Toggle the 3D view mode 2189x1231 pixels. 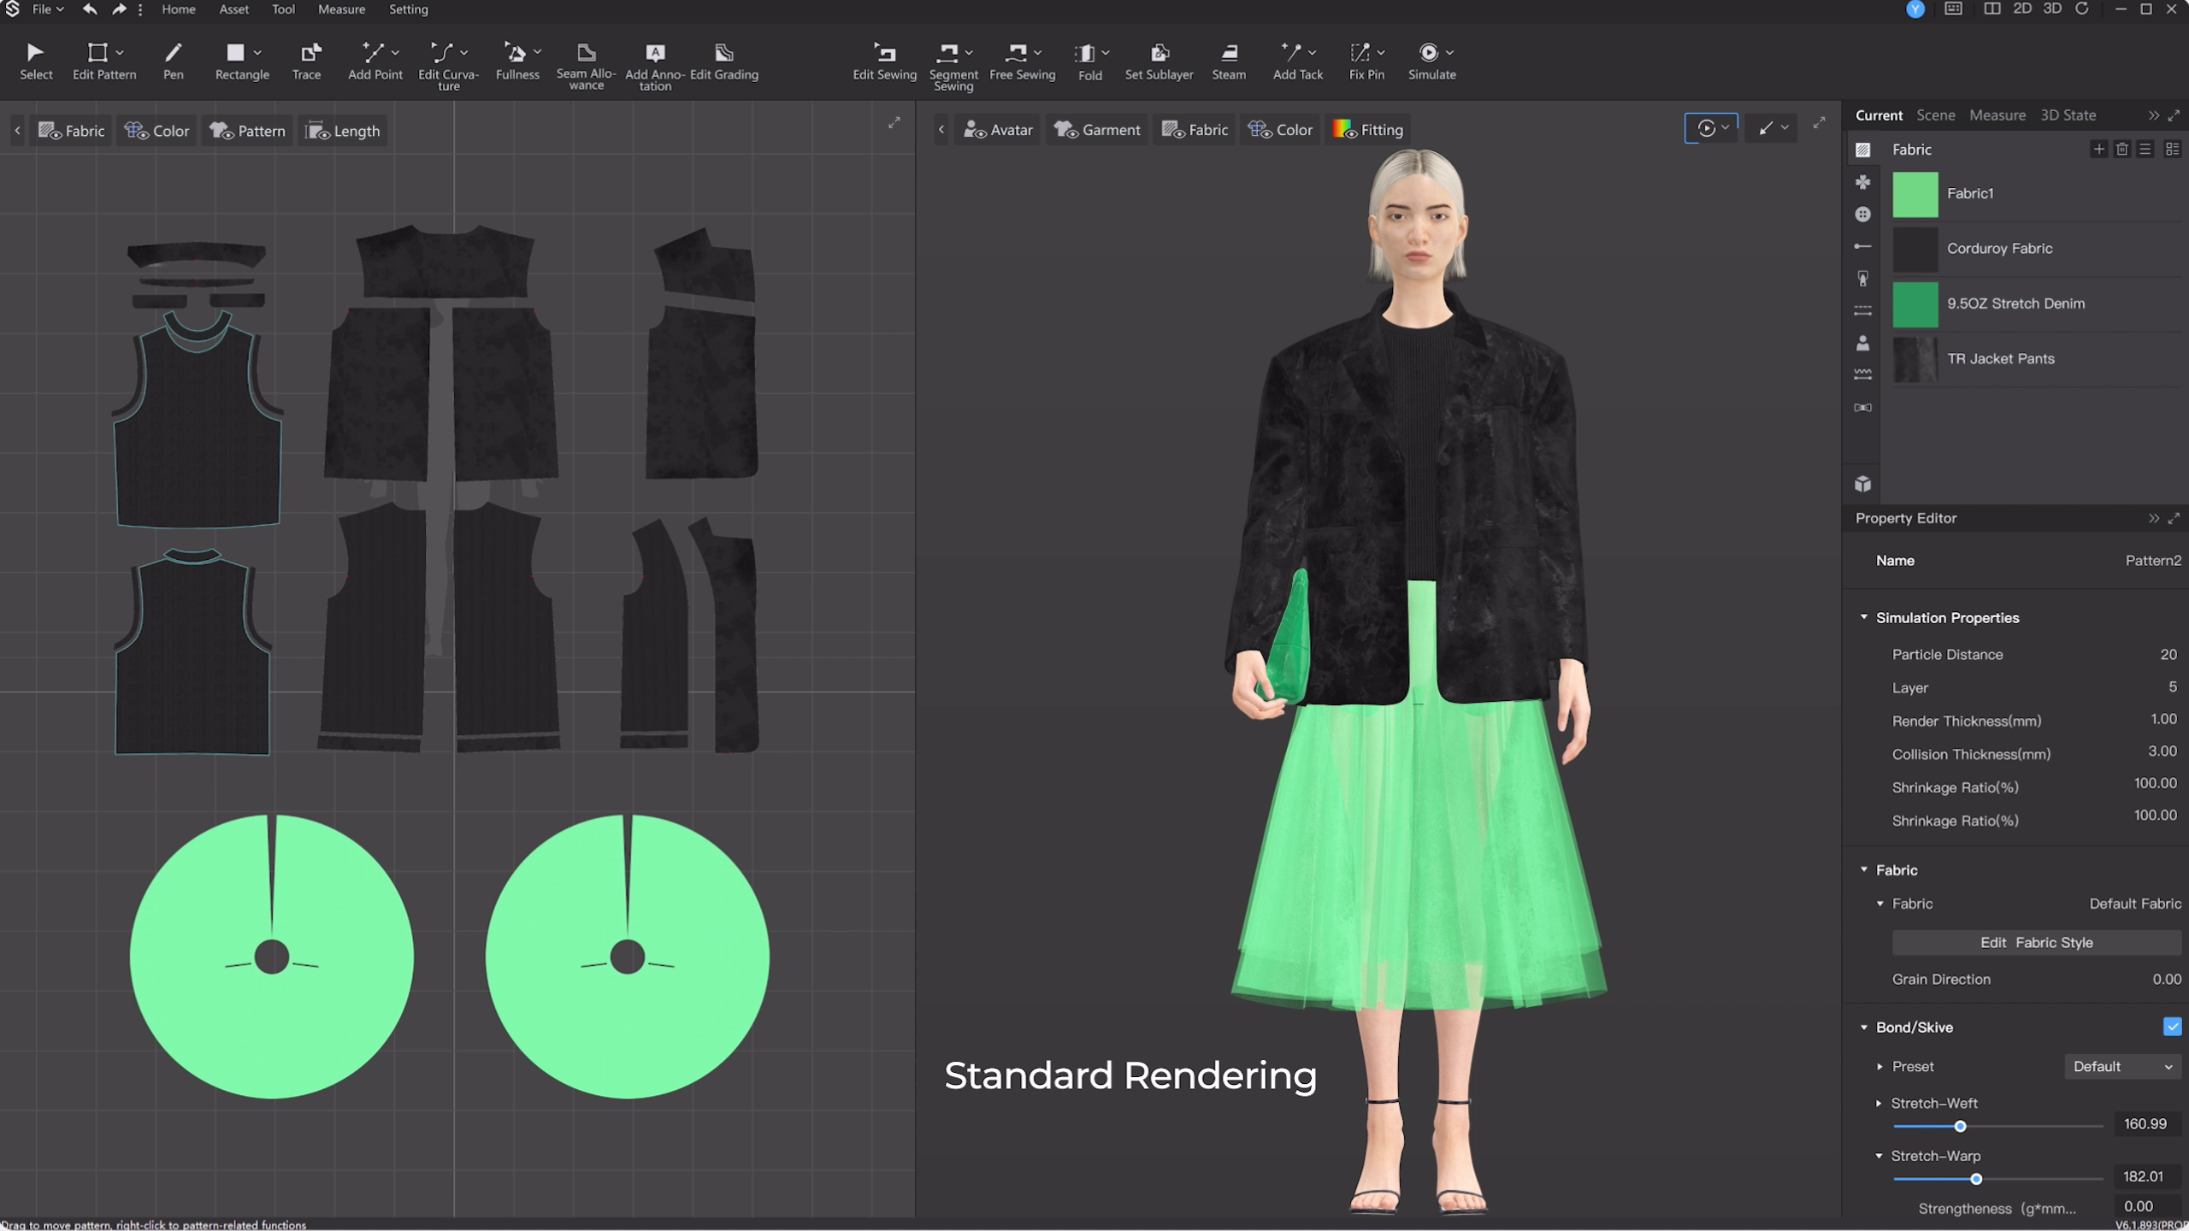point(2050,10)
